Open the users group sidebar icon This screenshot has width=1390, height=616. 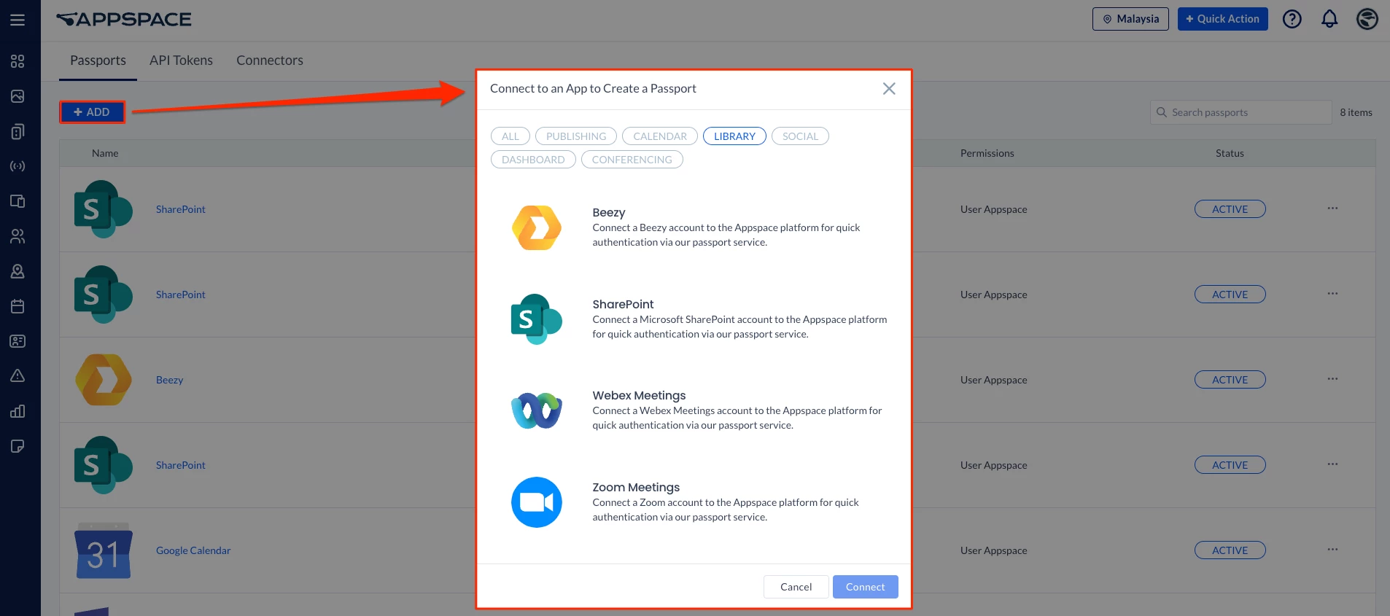[18, 236]
